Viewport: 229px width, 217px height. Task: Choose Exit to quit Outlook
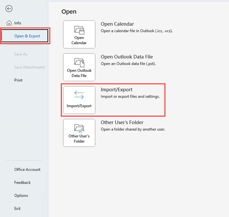coord(17,209)
